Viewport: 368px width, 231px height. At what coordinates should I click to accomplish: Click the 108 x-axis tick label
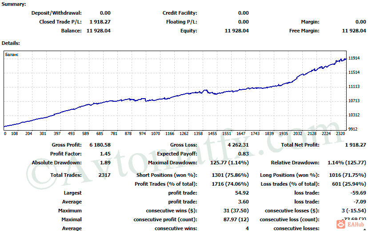point(15,133)
